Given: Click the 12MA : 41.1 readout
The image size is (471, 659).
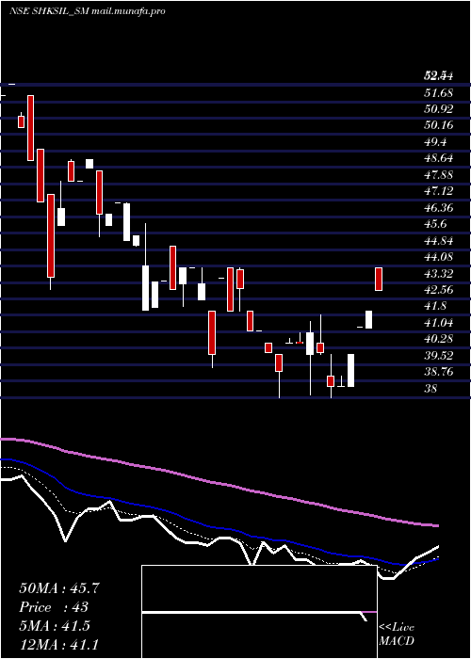Looking at the screenshot, I should pyautogui.click(x=59, y=645).
